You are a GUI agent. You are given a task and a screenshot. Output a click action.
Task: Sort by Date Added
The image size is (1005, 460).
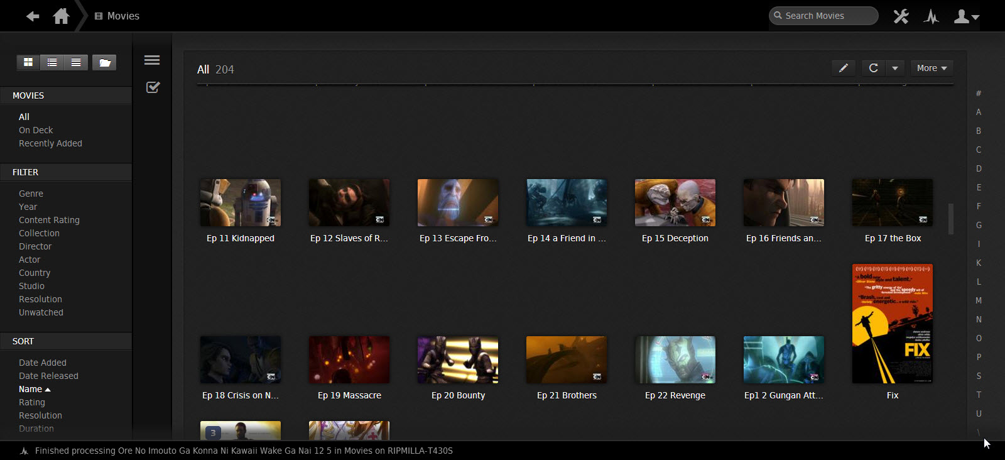pos(42,363)
